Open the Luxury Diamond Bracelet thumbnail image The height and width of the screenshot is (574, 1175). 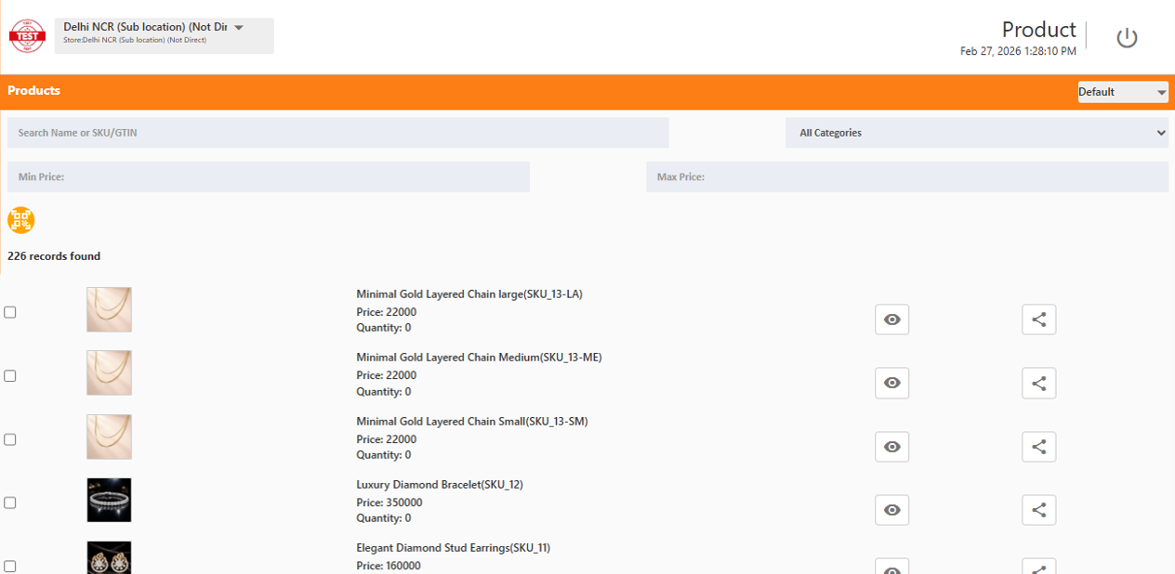pos(109,500)
